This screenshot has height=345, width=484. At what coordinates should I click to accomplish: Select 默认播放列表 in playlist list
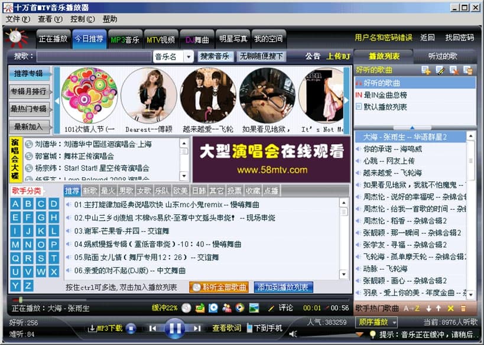pyautogui.click(x=415, y=107)
